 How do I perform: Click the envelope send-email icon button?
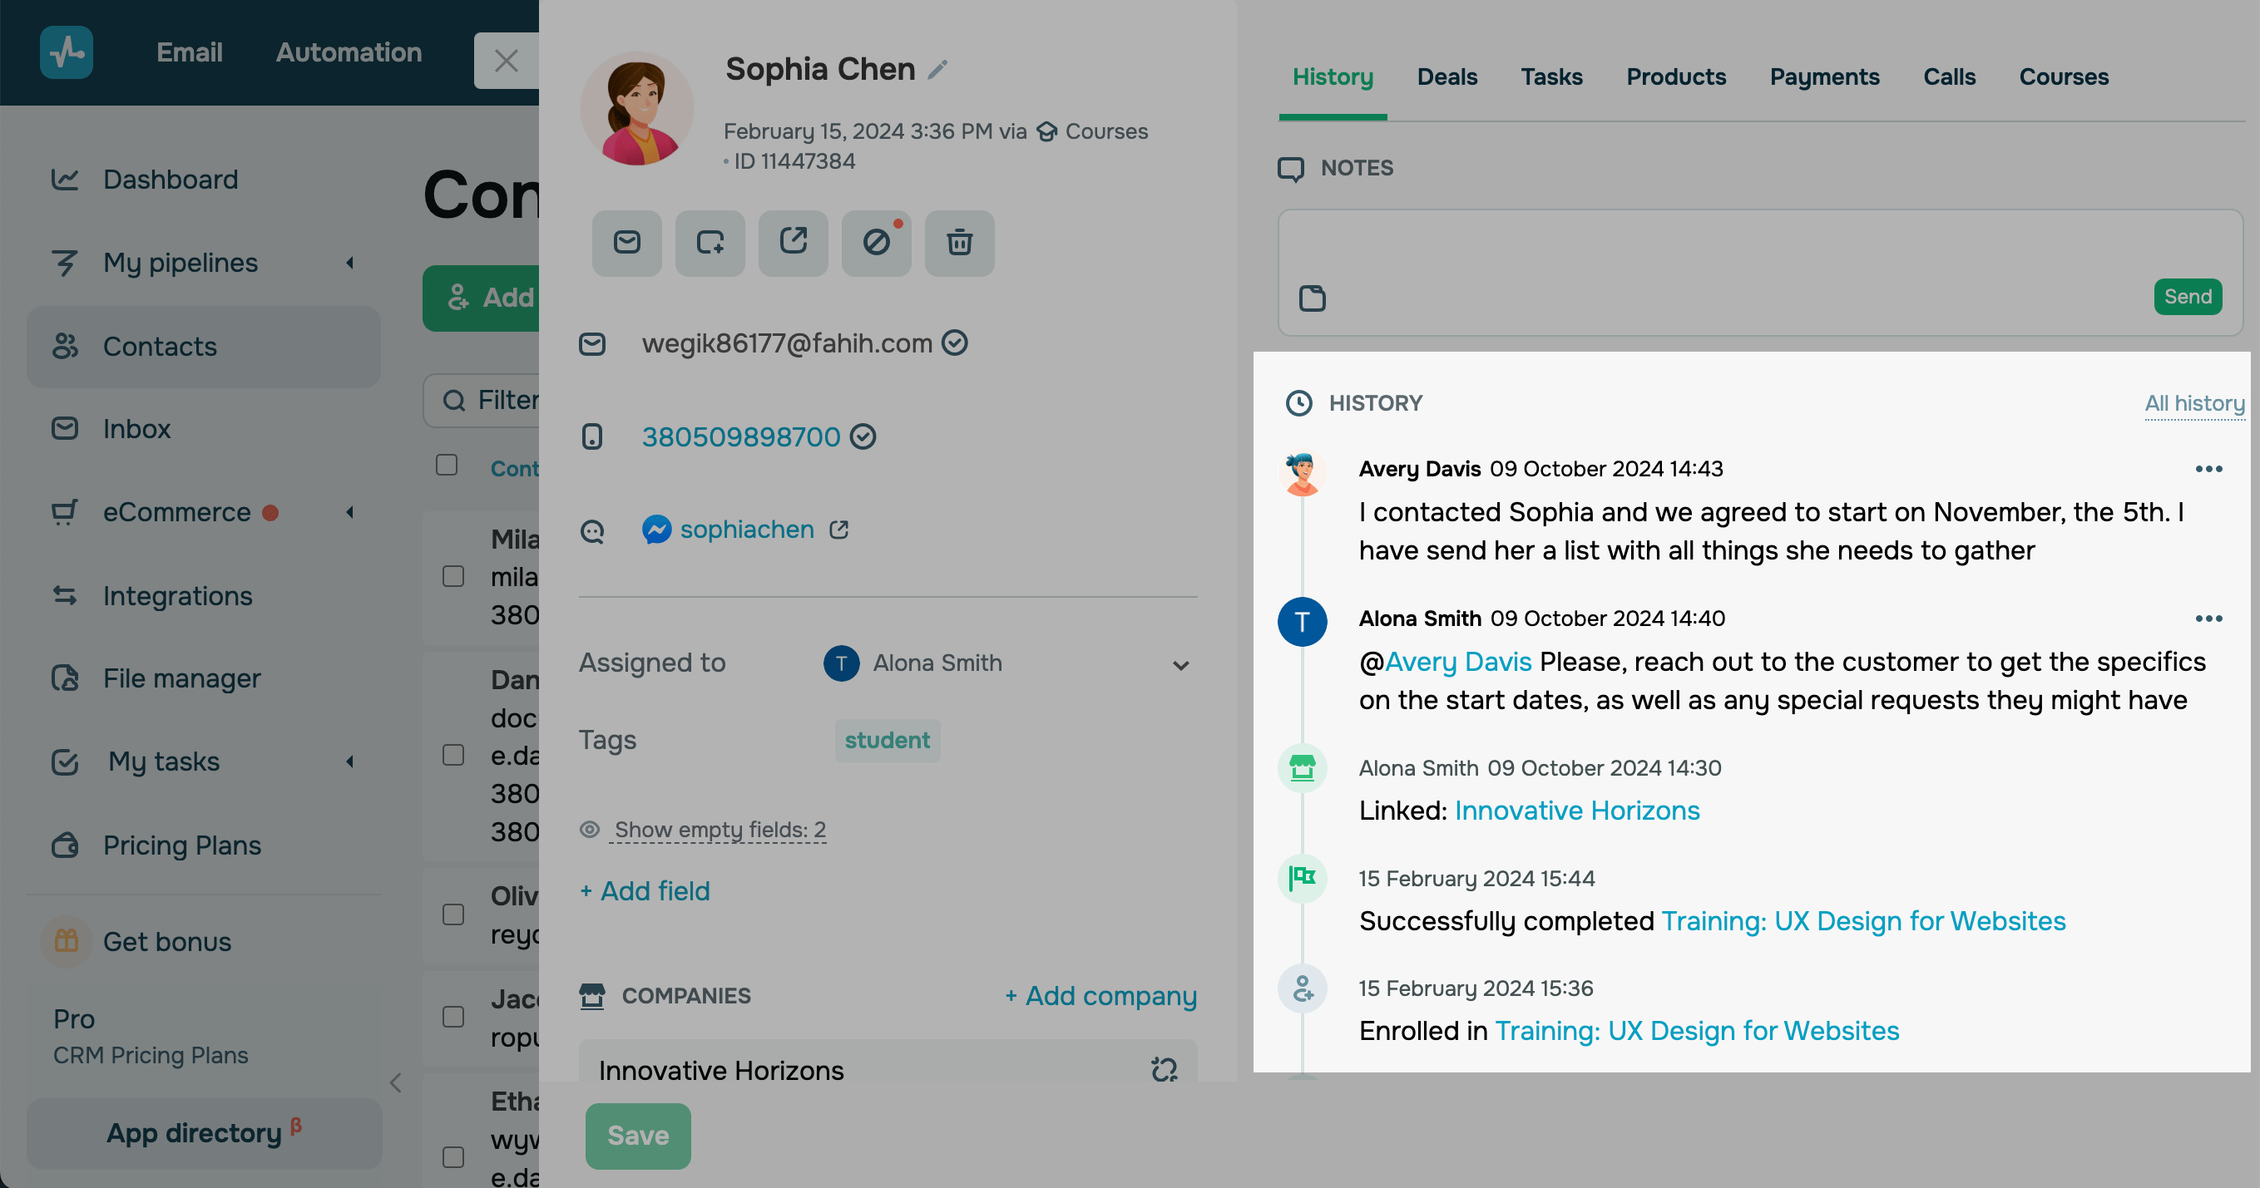point(626,243)
